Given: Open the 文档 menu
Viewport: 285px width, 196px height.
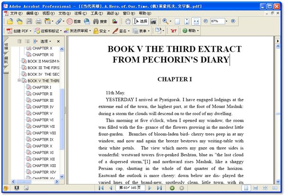Looking at the screenshot, I should (x=65, y=13).
